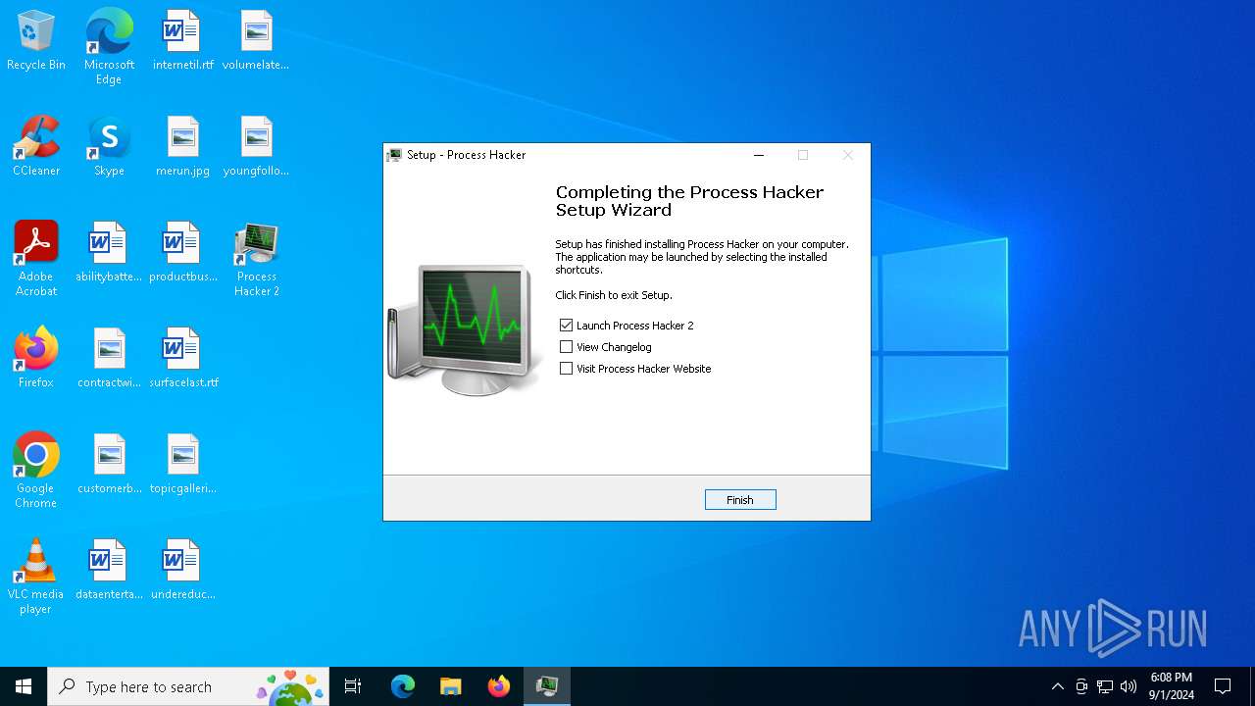Open File Explorer from the taskbar

tap(450, 686)
